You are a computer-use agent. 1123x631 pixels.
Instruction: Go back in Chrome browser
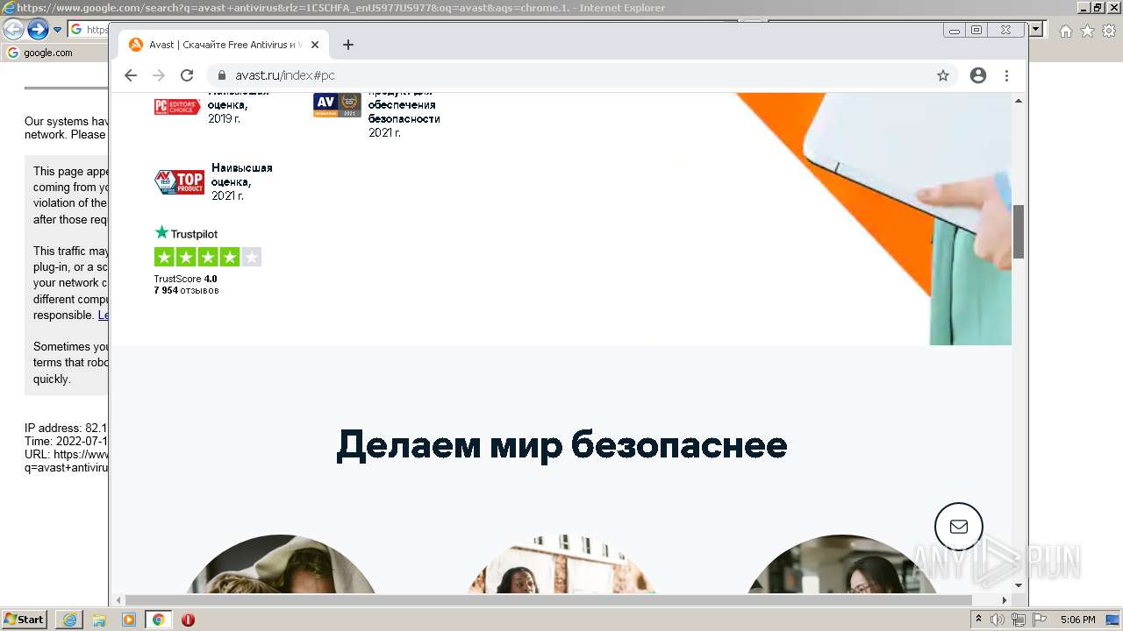click(x=131, y=75)
